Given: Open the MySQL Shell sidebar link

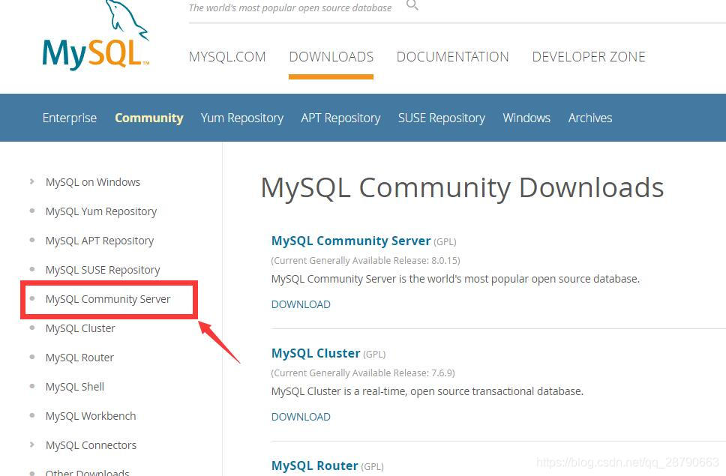Looking at the screenshot, I should (x=74, y=387).
